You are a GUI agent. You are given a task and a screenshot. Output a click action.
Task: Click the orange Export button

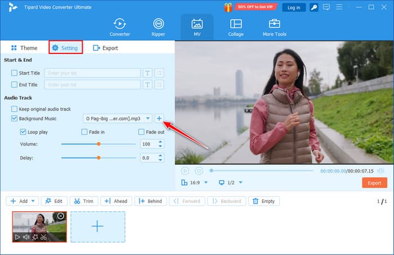tap(374, 183)
